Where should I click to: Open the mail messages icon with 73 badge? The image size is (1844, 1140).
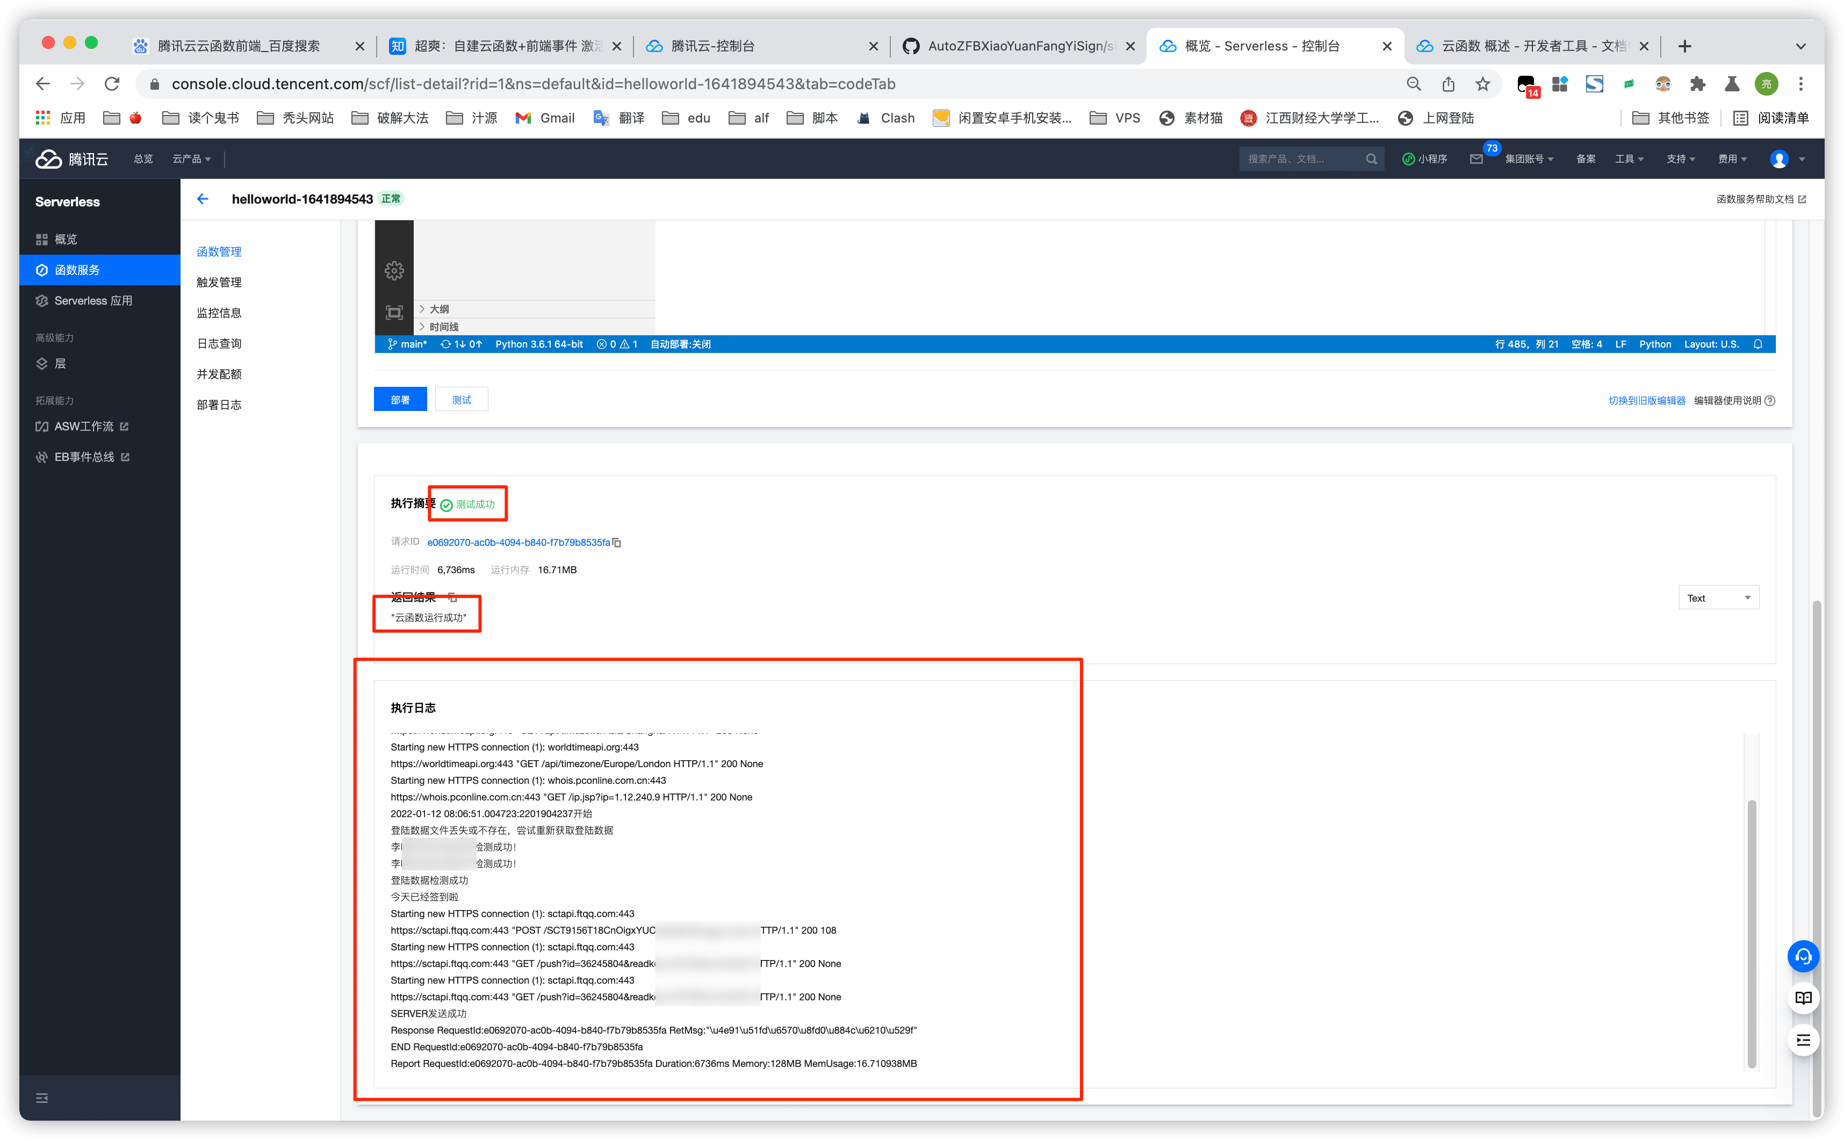click(x=1476, y=159)
